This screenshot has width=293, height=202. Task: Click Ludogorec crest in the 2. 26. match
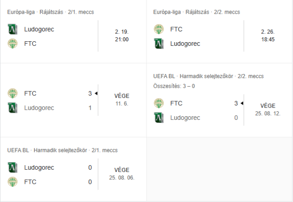(x=159, y=44)
